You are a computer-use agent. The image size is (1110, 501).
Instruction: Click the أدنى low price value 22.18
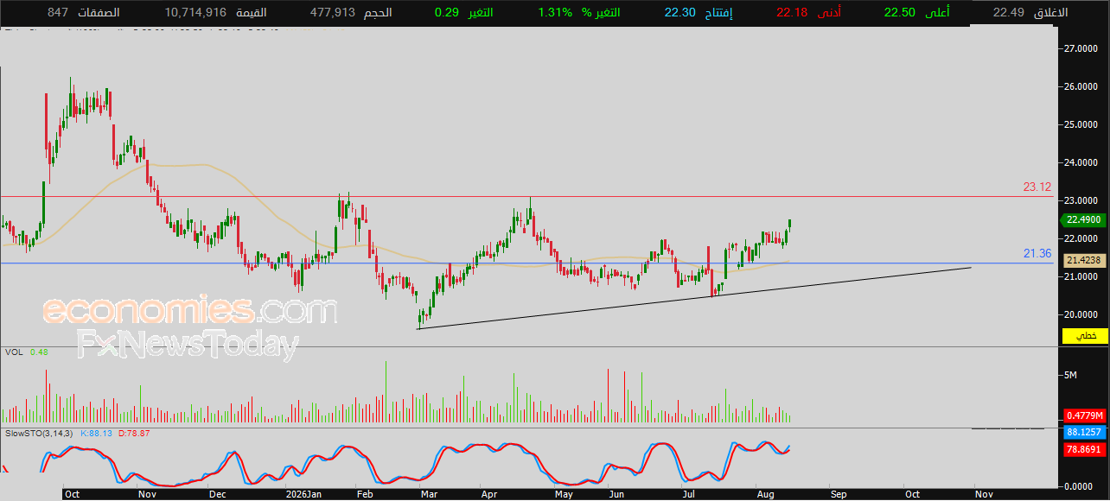(x=792, y=13)
